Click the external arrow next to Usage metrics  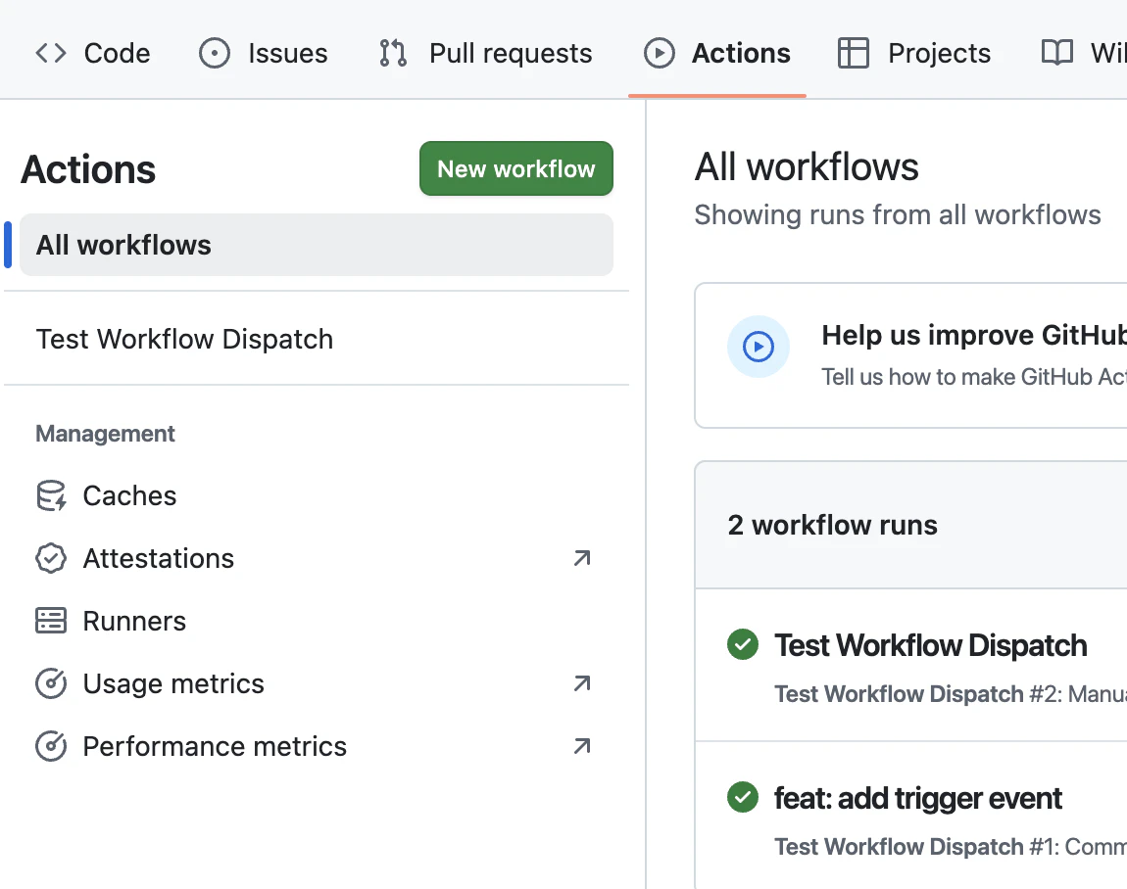coord(582,683)
